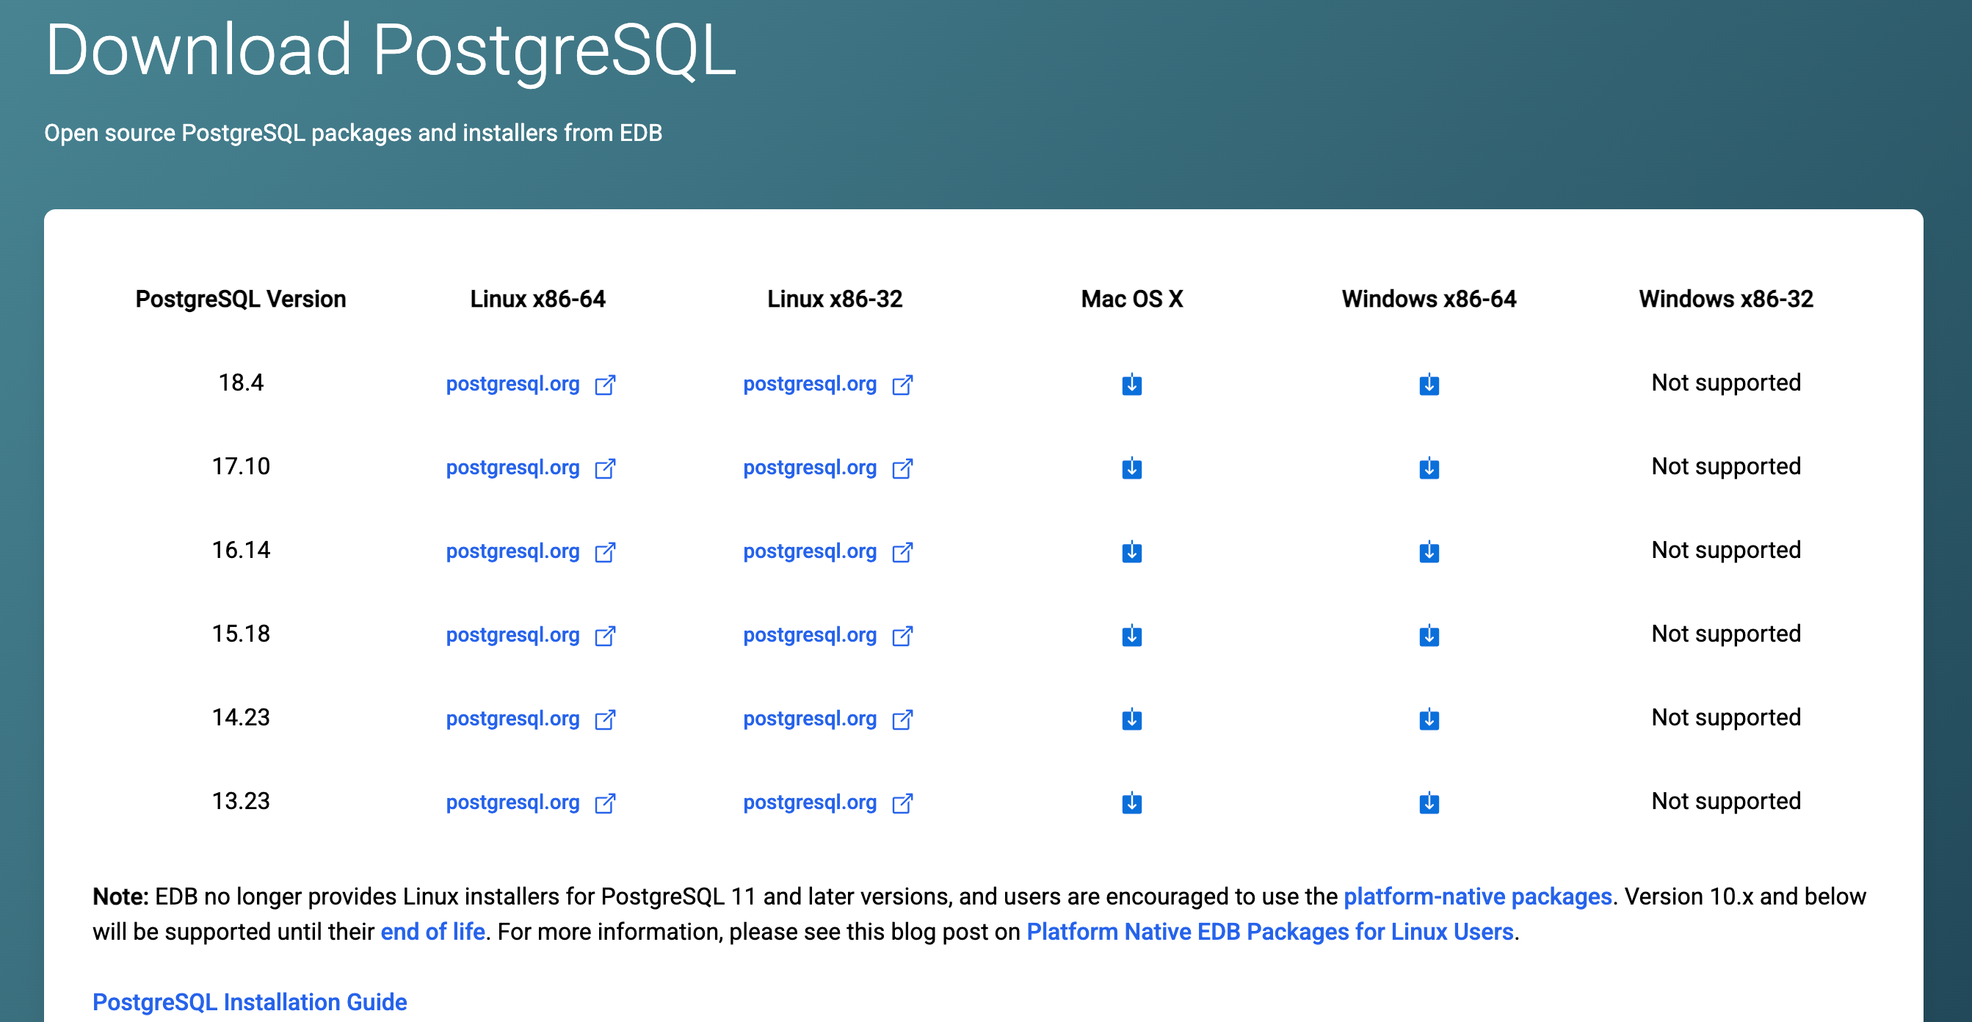This screenshot has width=1972, height=1022.
Task: Open postgresql.org Linux x86-32 link for 17.10
Action: coord(827,467)
